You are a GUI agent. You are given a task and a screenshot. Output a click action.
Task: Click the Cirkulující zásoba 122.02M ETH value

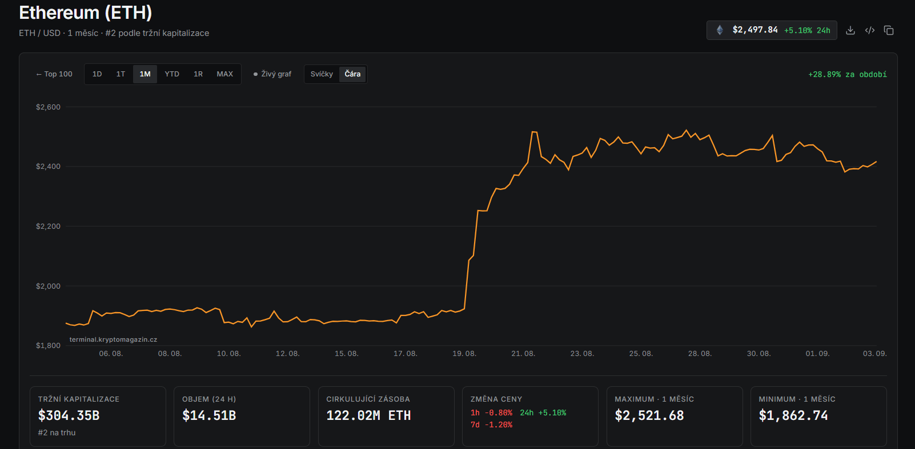(368, 416)
